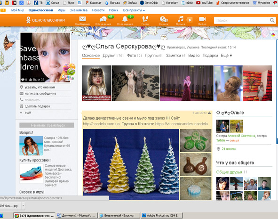The width and height of the screenshot is (278, 219).
Task: Expand the Ещё profile menu
Action: tap(226, 56)
